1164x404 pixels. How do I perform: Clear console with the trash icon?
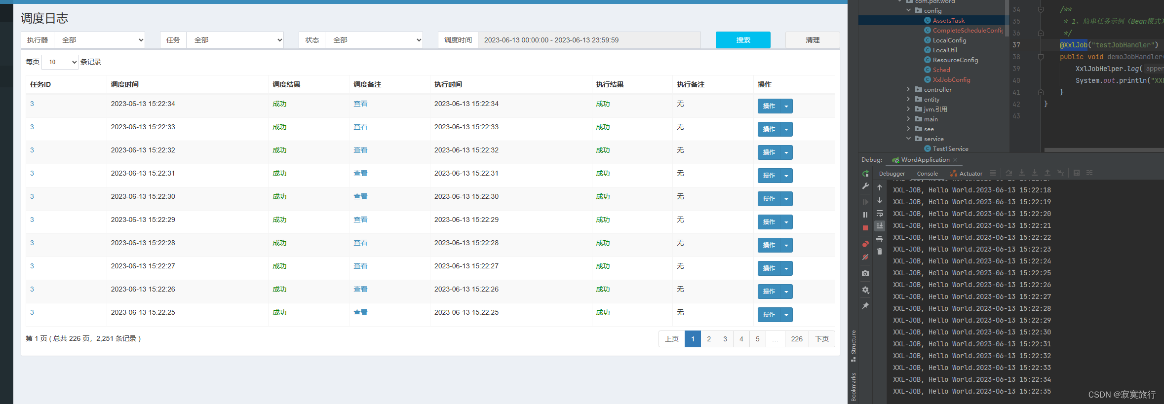[880, 252]
